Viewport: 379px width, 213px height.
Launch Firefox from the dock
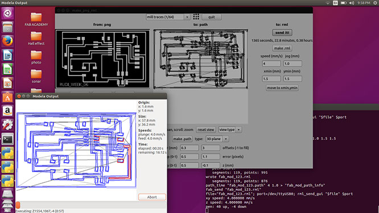pos(7,41)
